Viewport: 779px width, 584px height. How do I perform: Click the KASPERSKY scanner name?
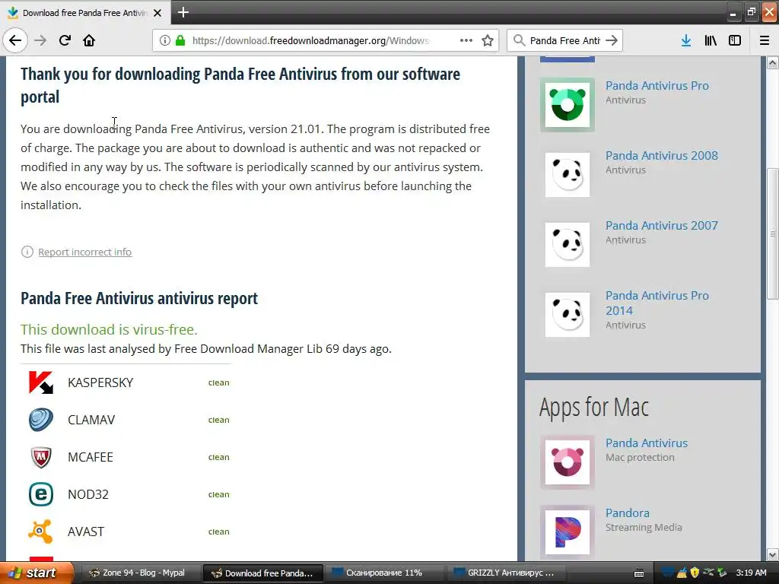[100, 383]
